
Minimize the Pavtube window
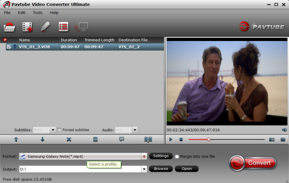coord(269,5)
